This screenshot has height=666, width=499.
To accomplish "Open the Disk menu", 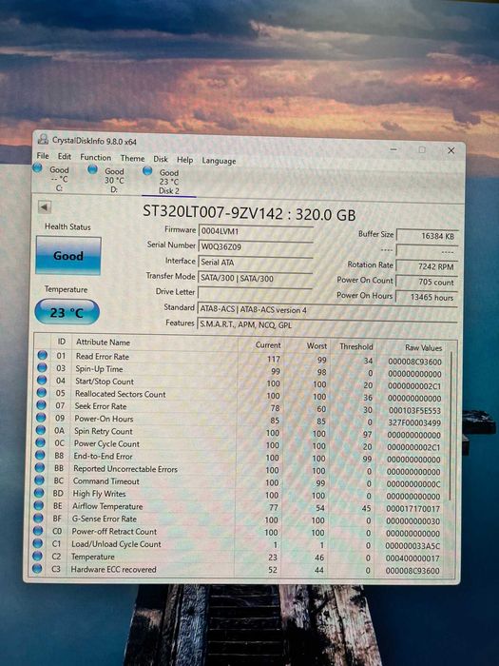I will click(x=161, y=159).
